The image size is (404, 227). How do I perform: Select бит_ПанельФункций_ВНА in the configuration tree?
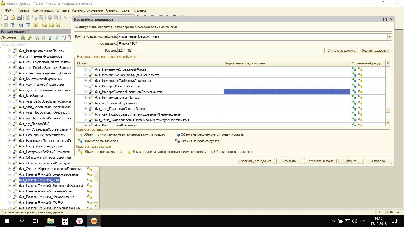(x=39, y=180)
